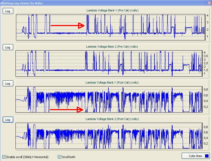The height and width of the screenshot is (161, 212).
Task: Click the 3,5 axis label on Bank 2 Pre Cat
Action: (x=206, y=56)
